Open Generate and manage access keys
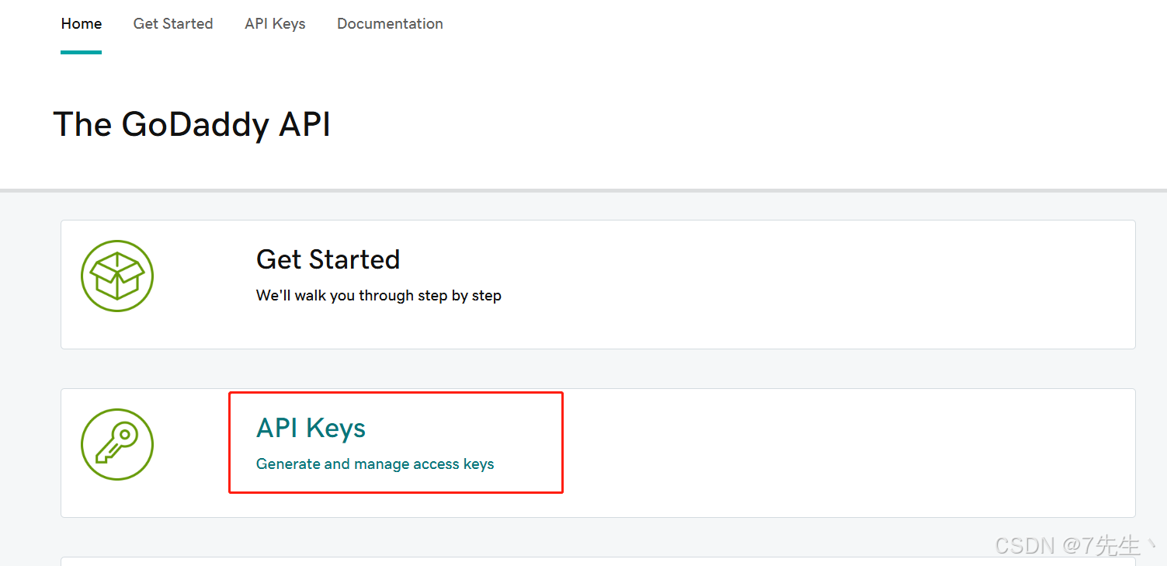The image size is (1167, 566). point(375,464)
